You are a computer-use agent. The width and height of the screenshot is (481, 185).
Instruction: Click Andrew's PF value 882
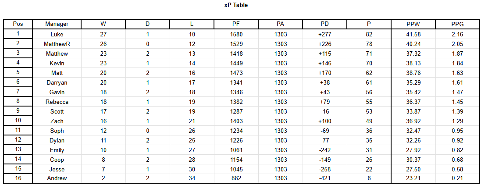236,178
